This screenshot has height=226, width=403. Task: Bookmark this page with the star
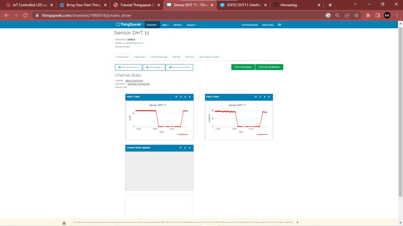[356, 15]
